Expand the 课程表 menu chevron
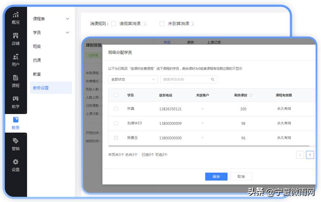Screen dimensions: 321x202 pos(67,19)
